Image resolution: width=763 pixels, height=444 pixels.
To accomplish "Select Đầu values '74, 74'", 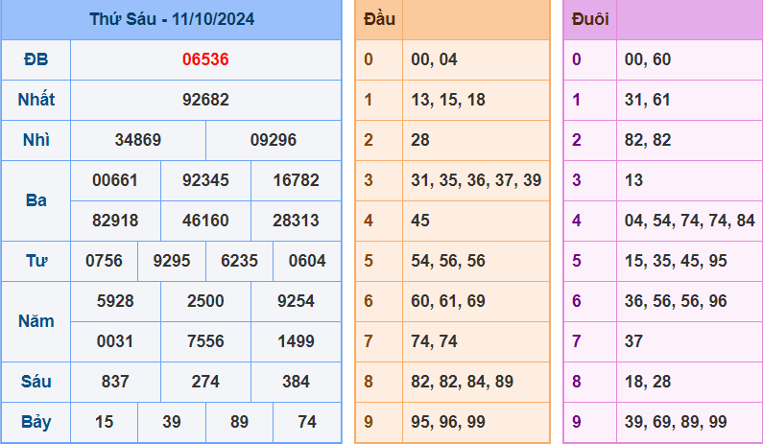I will click(434, 342).
